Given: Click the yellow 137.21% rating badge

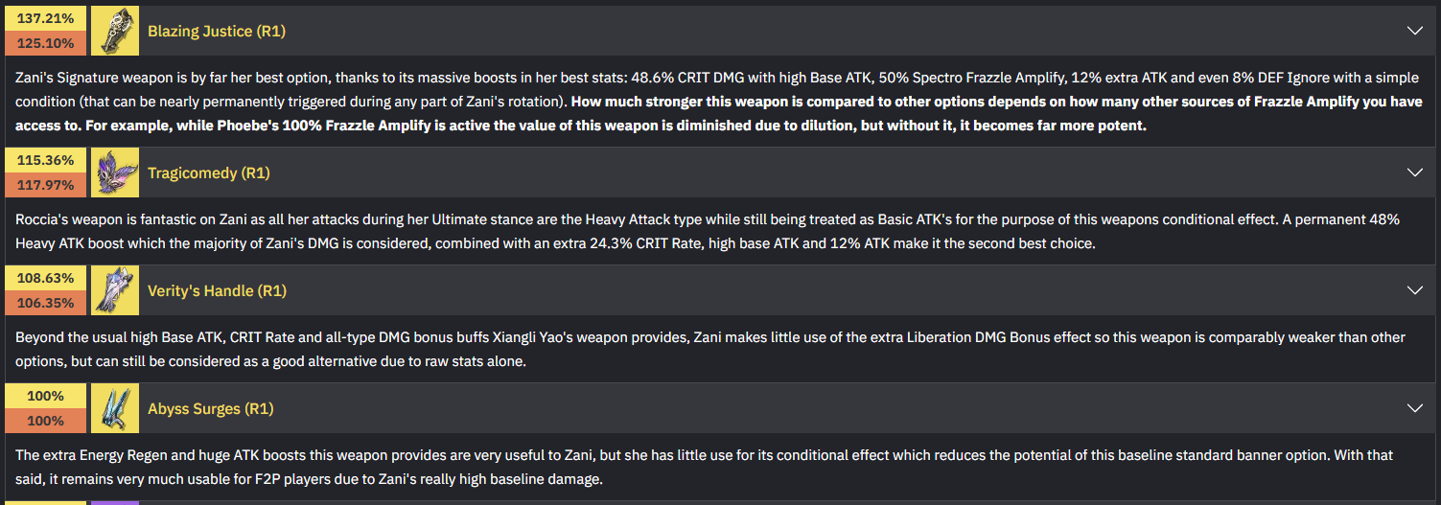Looking at the screenshot, I should [45, 18].
